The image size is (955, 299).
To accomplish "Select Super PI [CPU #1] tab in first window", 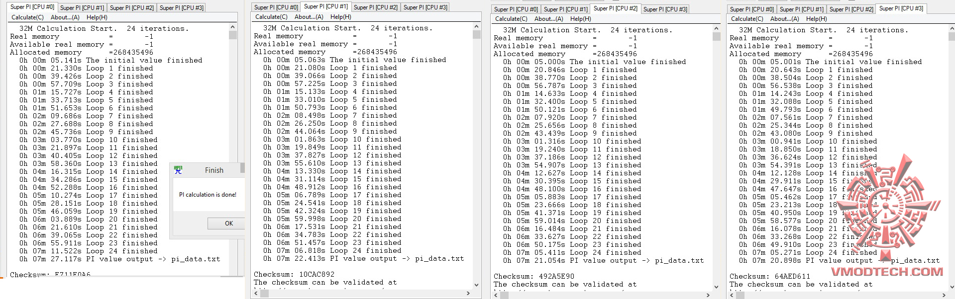I will click(x=82, y=8).
